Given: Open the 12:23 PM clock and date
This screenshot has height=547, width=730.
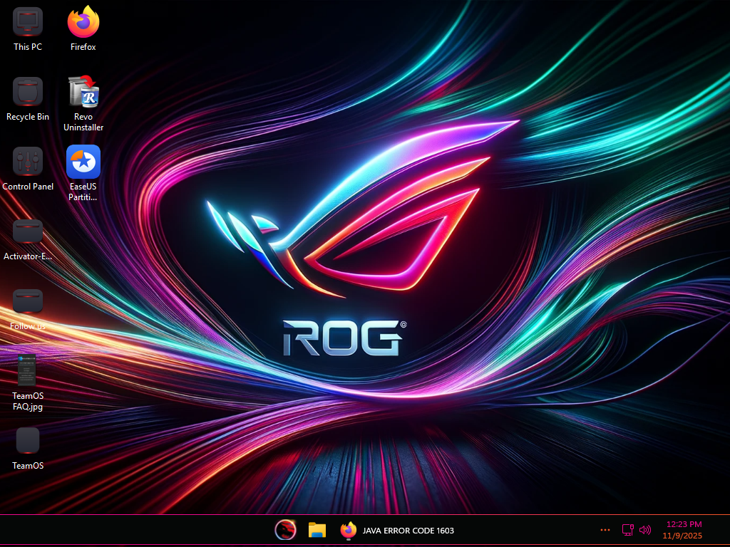Looking at the screenshot, I should tap(684, 530).
